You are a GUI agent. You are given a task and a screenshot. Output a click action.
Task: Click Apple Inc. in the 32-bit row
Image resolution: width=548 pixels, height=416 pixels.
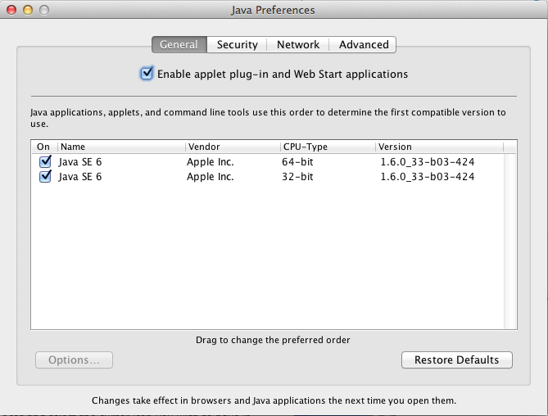click(x=210, y=176)
